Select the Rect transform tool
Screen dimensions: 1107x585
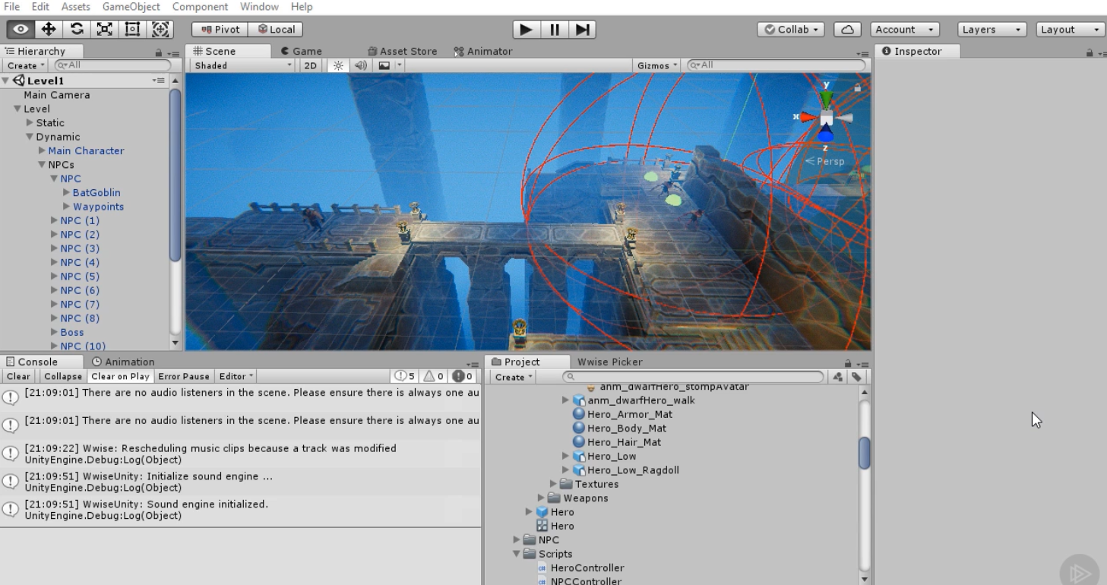(132, 30)
